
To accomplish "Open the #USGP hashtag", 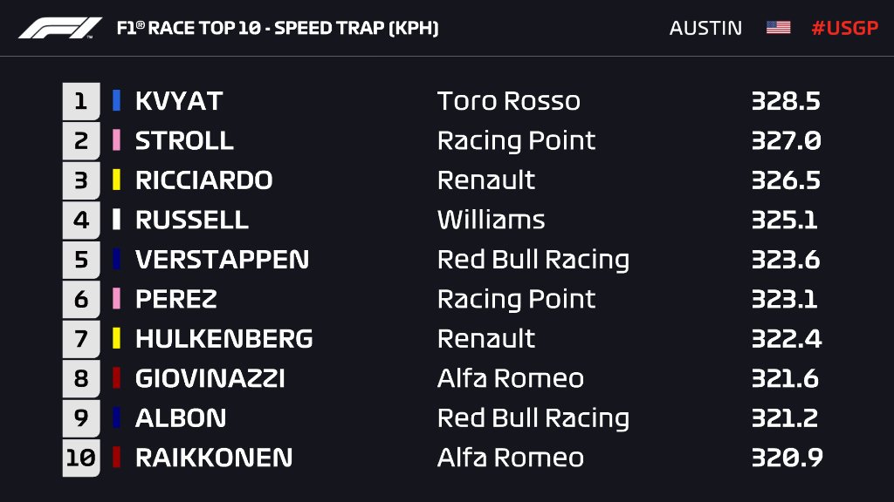I will (844, 28).
